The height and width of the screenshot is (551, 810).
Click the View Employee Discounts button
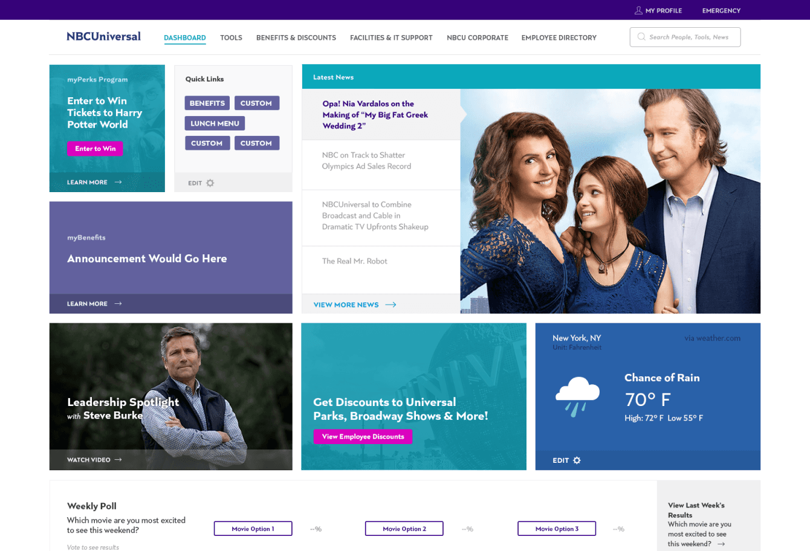pos(363,436)
